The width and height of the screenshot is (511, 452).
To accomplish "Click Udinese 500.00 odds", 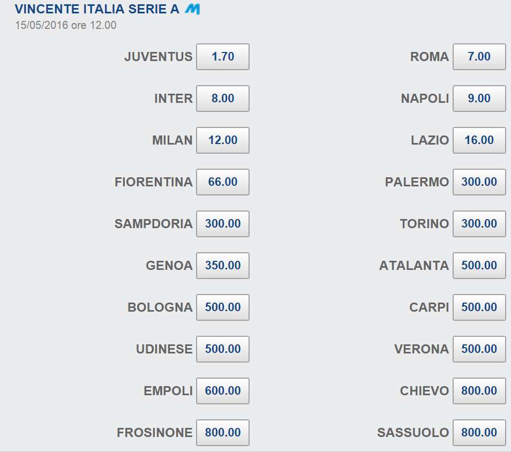I will click(x=223, y=349).
